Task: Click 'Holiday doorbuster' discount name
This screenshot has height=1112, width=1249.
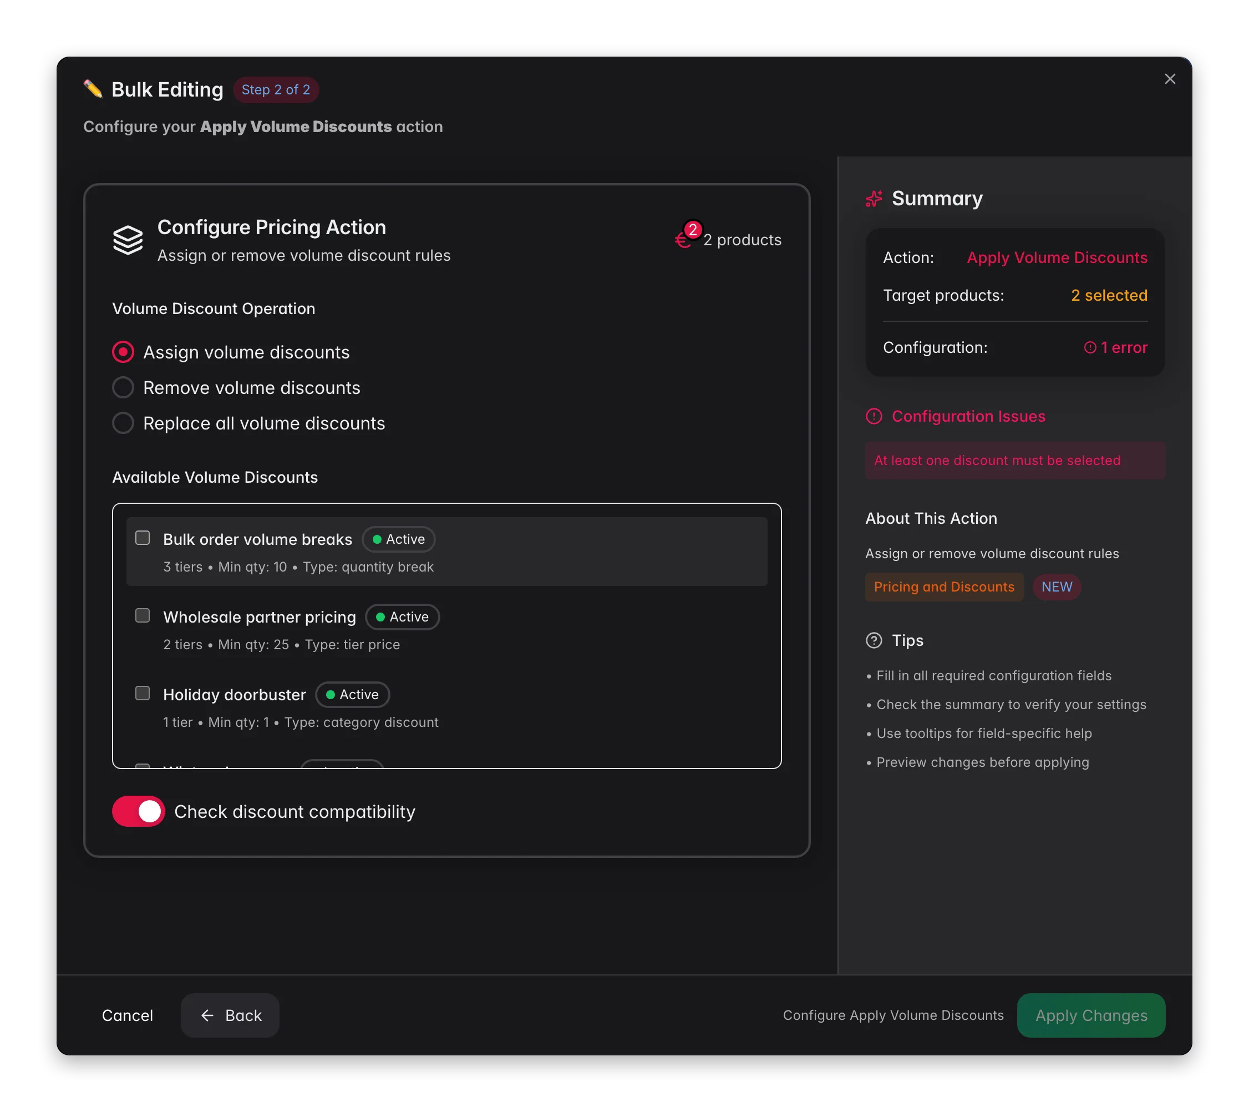Action: [234, 695]
